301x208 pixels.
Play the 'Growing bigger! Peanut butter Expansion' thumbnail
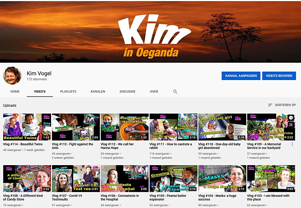(x=173, y=179)
